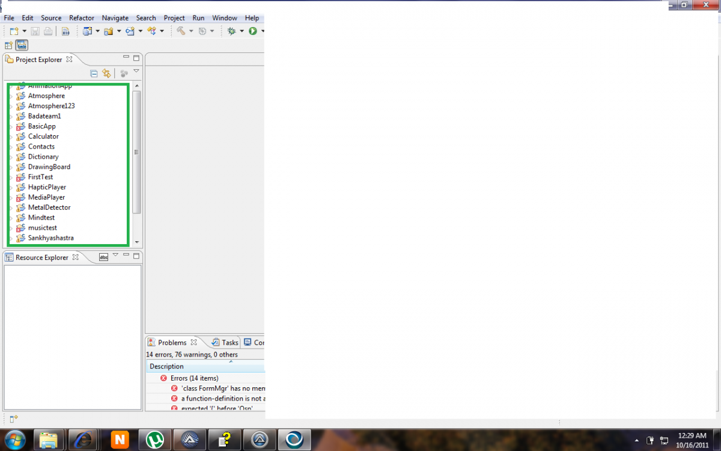This screenshot has height=451, width=721.
Task: Open the Debug dropdown arrow
Action: 242,31
